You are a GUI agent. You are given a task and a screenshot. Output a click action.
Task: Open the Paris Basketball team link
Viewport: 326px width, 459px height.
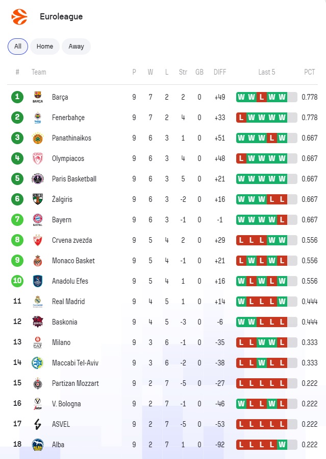74,179
